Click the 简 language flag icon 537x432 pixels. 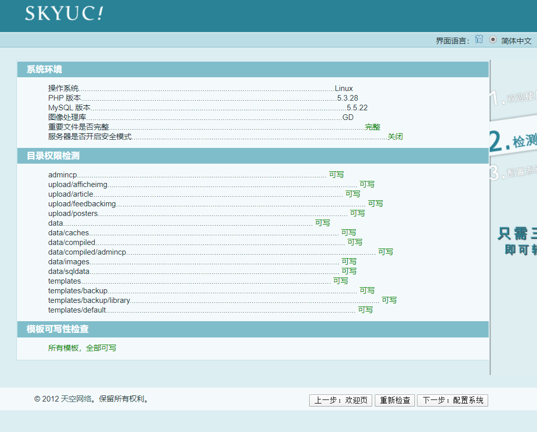pyautogui.click(x=479, y=39)
